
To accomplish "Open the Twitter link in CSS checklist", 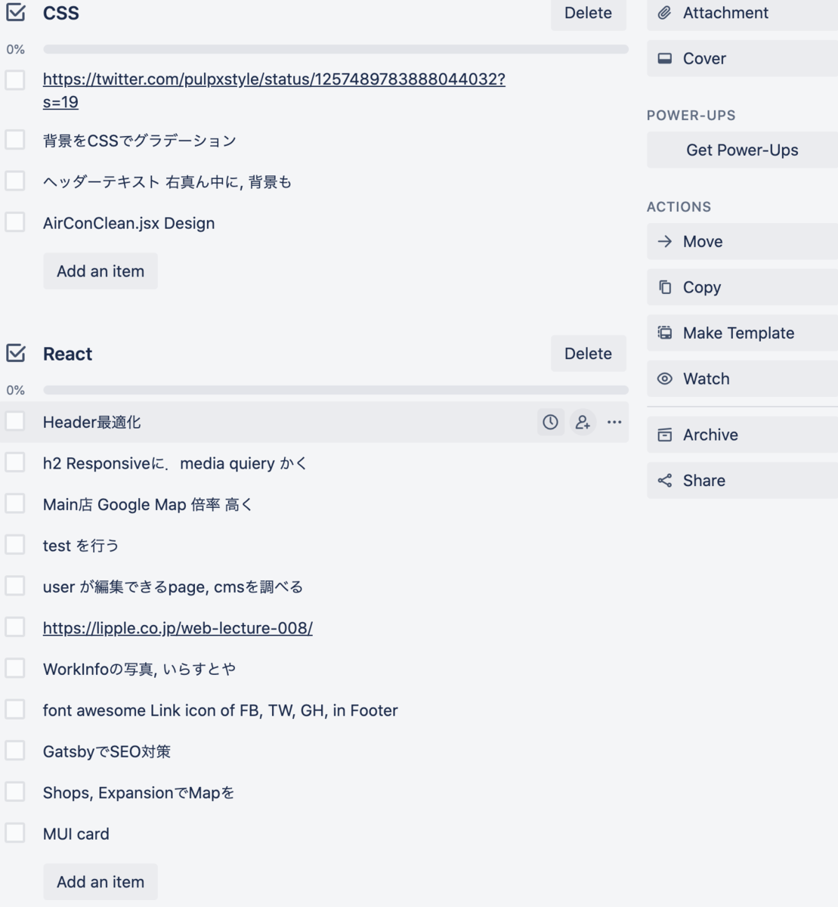I will [x=276, y=79].
